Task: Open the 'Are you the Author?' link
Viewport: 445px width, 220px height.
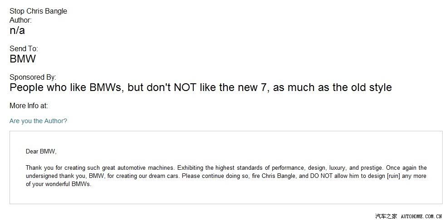Action: (x=38, y=121)
